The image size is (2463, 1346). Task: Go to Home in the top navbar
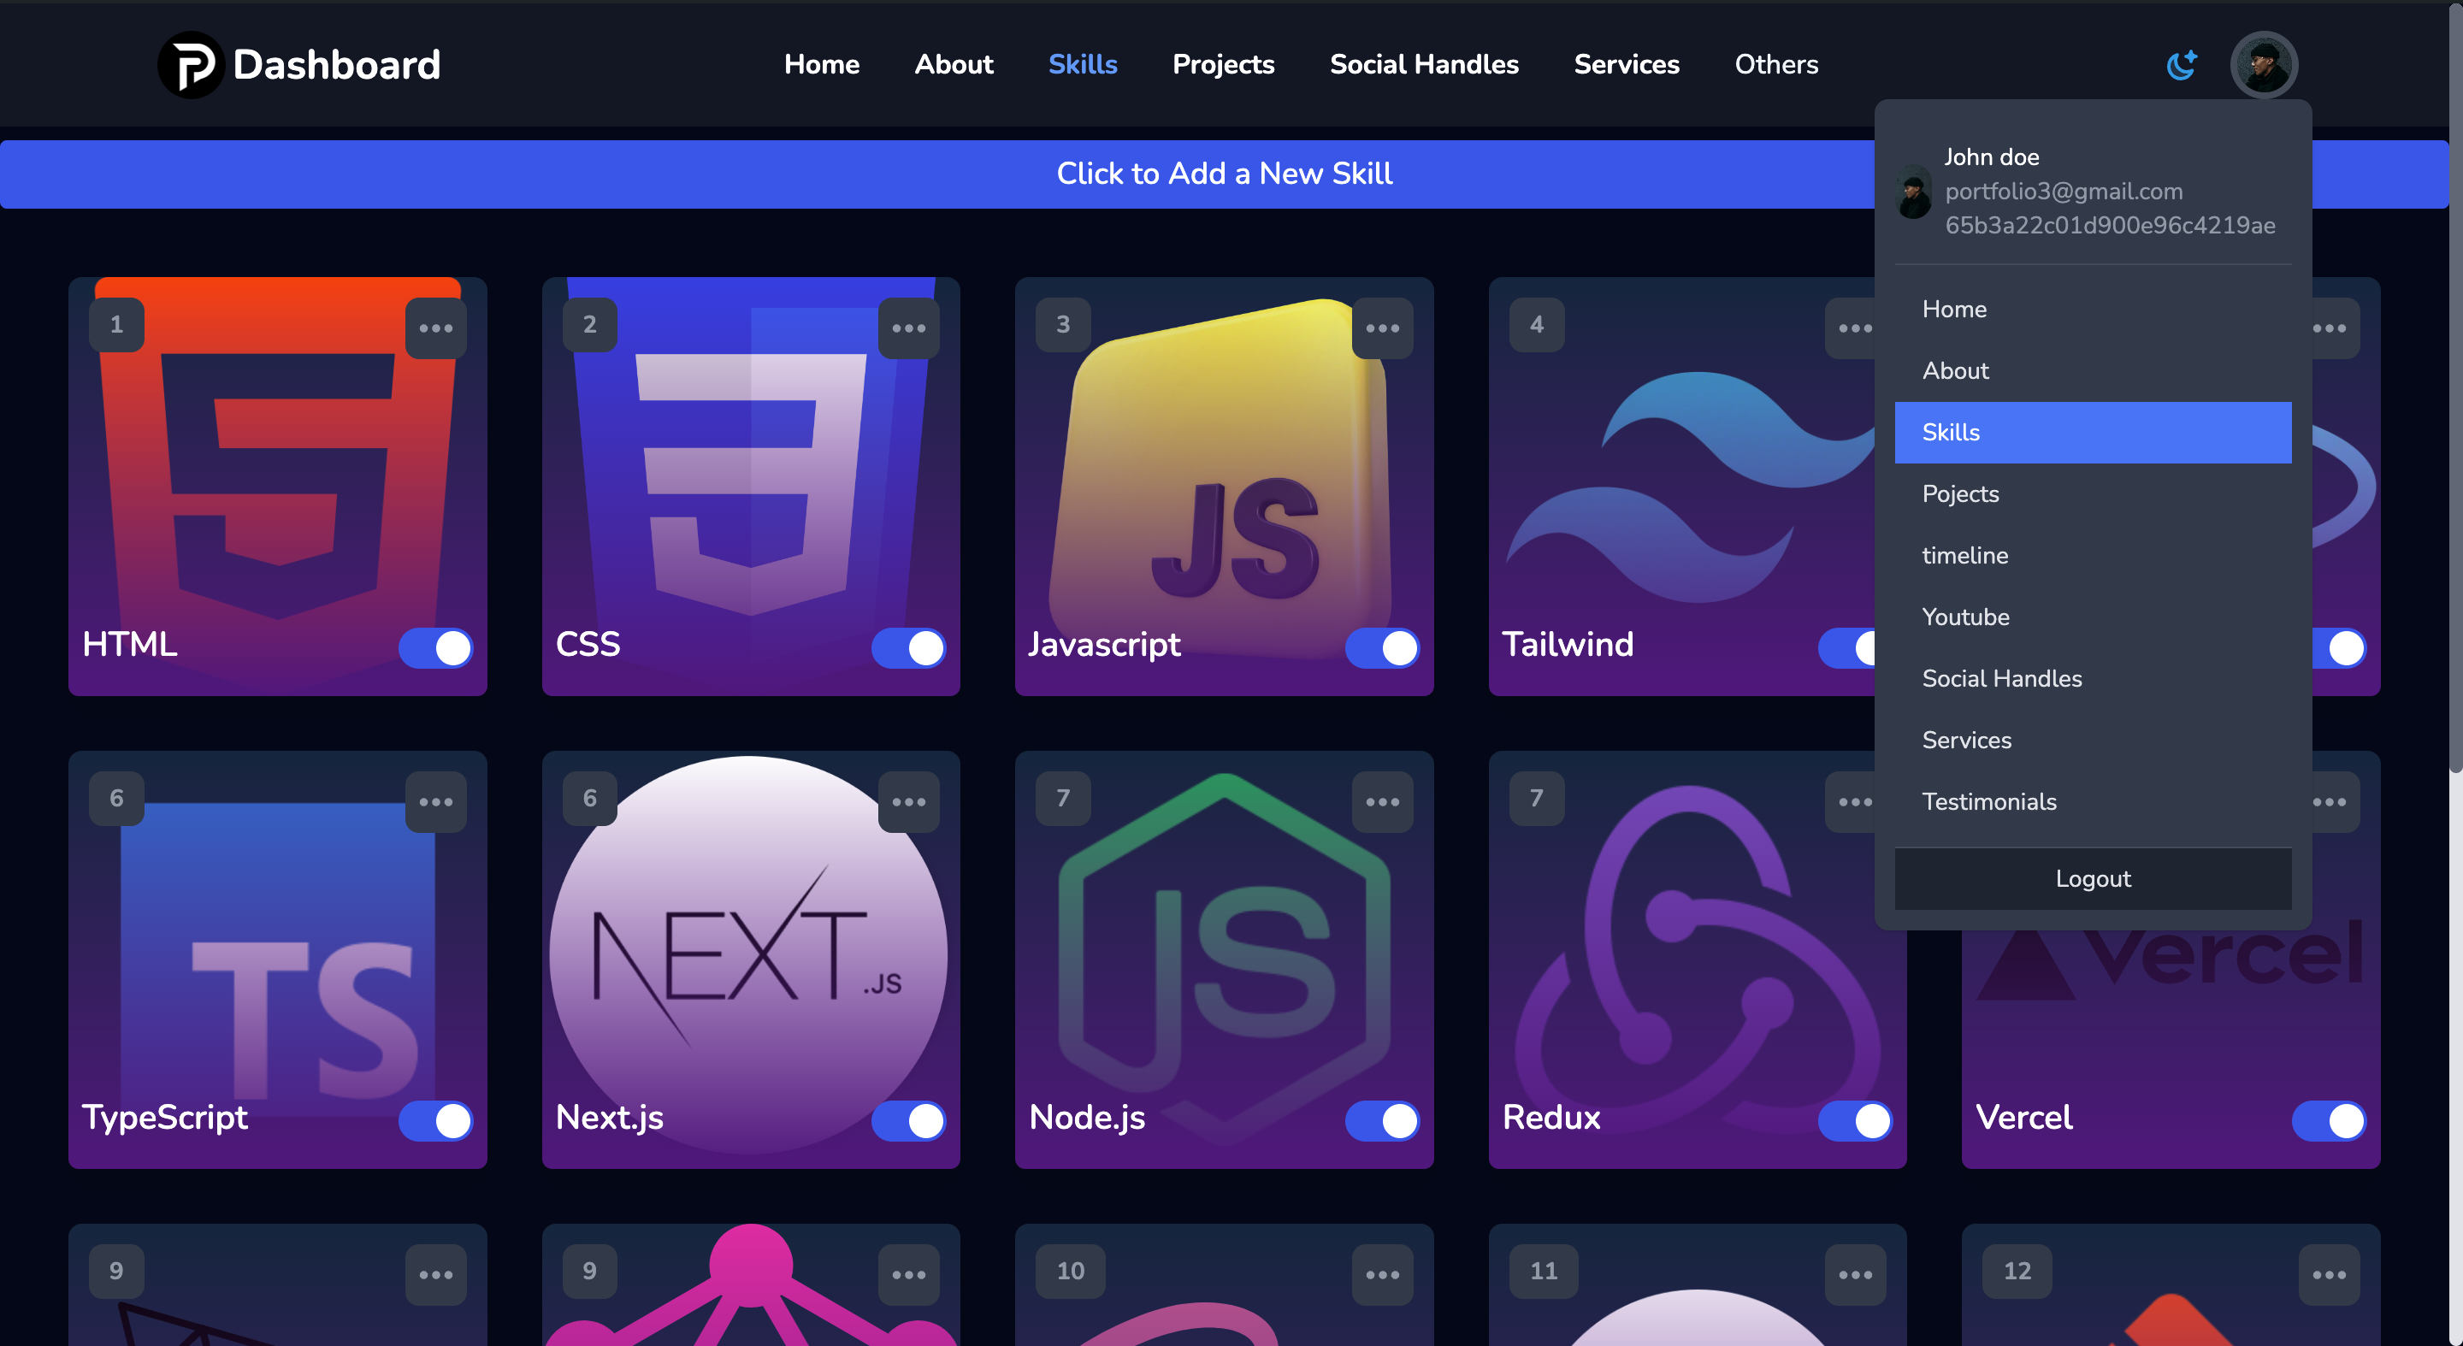(821, 64)
